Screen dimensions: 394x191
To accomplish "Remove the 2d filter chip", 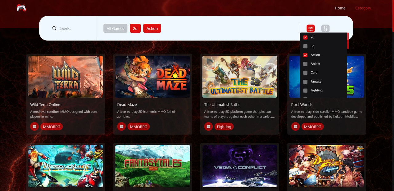I will pos(135,28).
